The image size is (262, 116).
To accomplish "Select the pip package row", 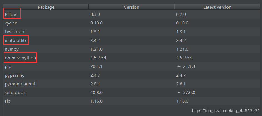I will coord(132,66).
